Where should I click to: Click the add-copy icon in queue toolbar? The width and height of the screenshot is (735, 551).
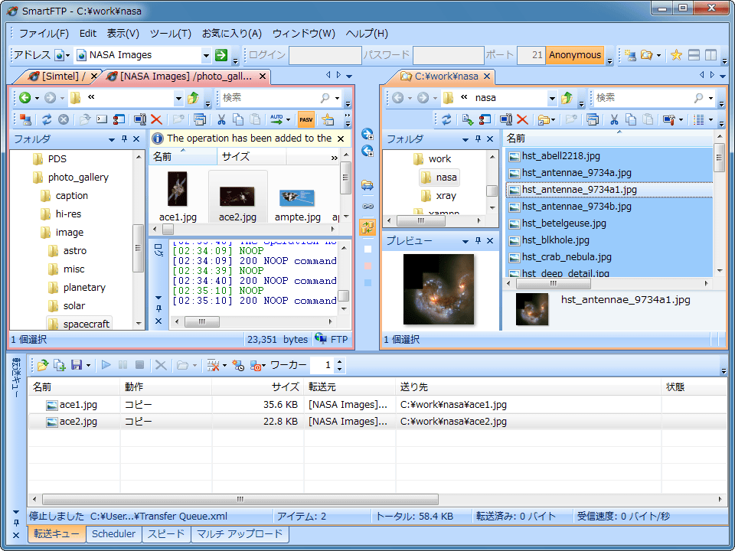pos(60,365)
